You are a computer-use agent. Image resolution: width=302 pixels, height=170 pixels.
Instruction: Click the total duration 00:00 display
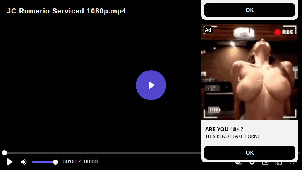[x=91, y=162]
